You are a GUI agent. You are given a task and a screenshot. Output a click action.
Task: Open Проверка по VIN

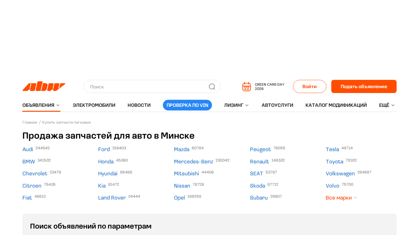187,105
